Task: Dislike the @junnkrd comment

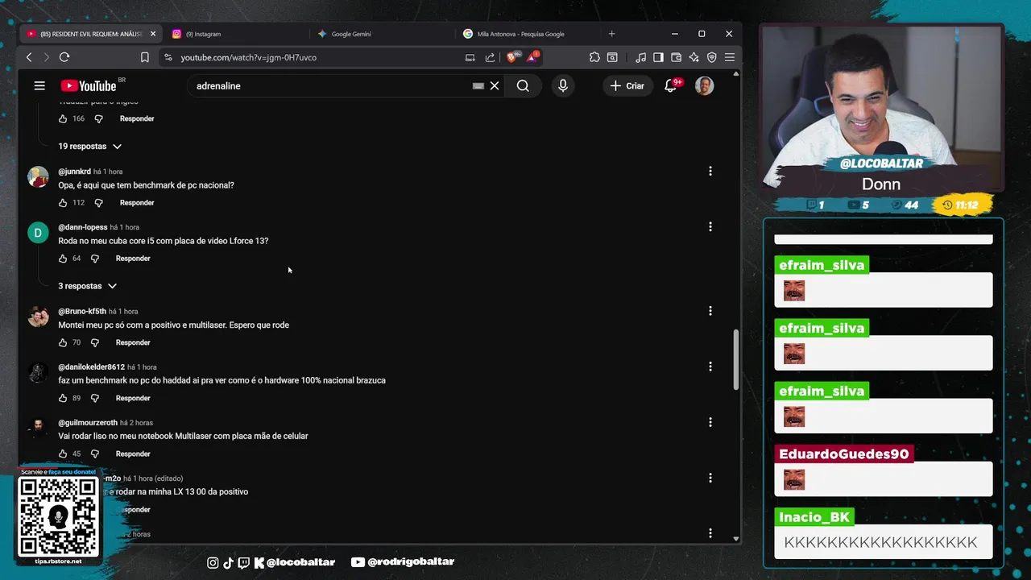Action: 98,203
